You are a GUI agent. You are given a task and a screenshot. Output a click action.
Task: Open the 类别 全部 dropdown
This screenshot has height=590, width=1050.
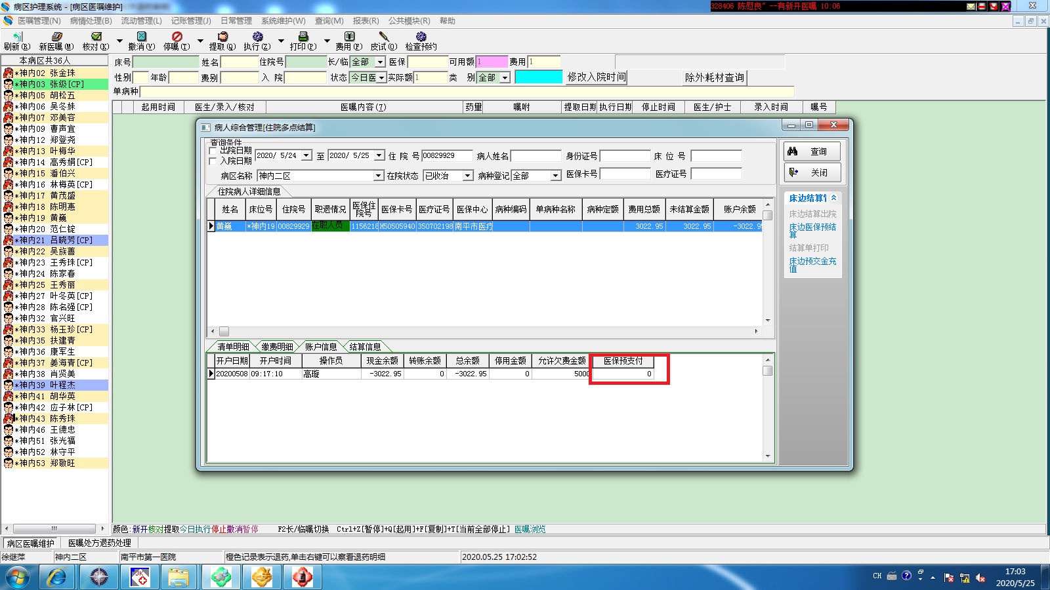(505, 77)
